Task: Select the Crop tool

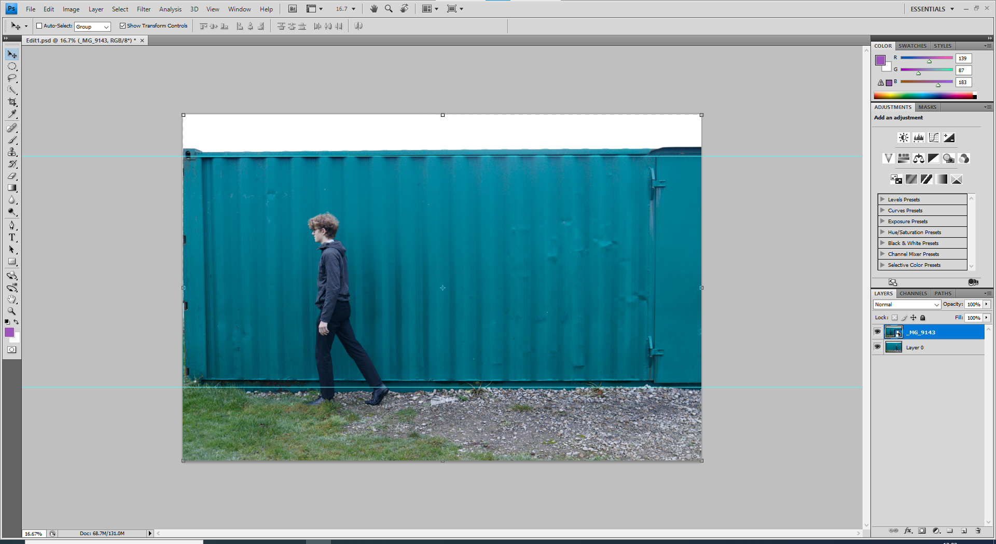Action: (x=12, y=102)
